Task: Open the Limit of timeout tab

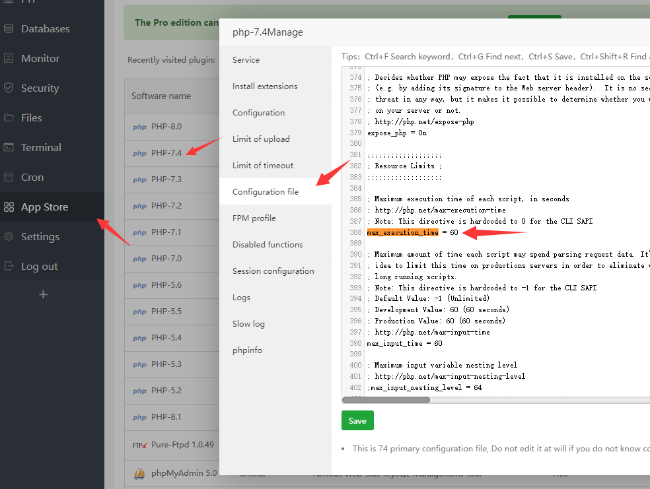Action: (275, 165)
